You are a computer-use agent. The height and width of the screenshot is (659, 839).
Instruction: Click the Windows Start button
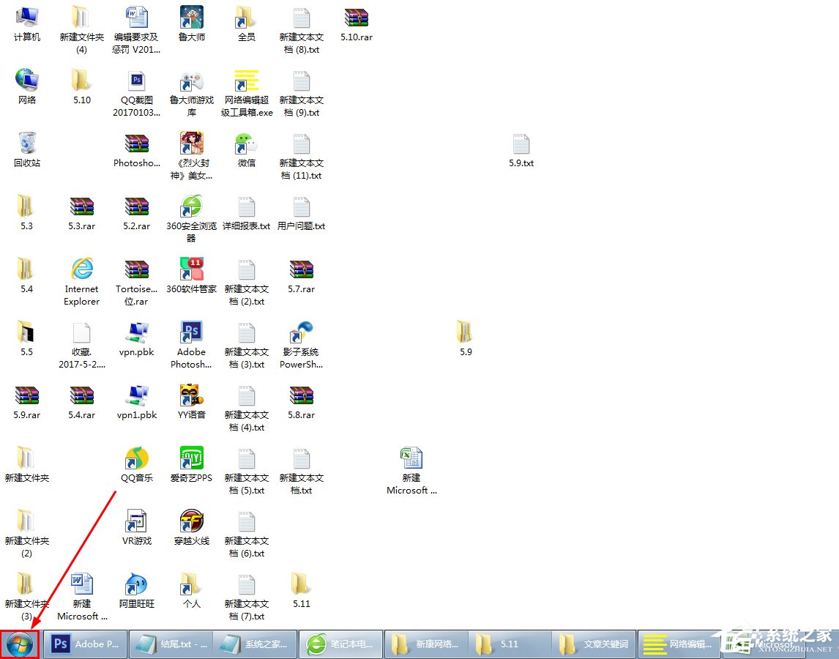20,643
